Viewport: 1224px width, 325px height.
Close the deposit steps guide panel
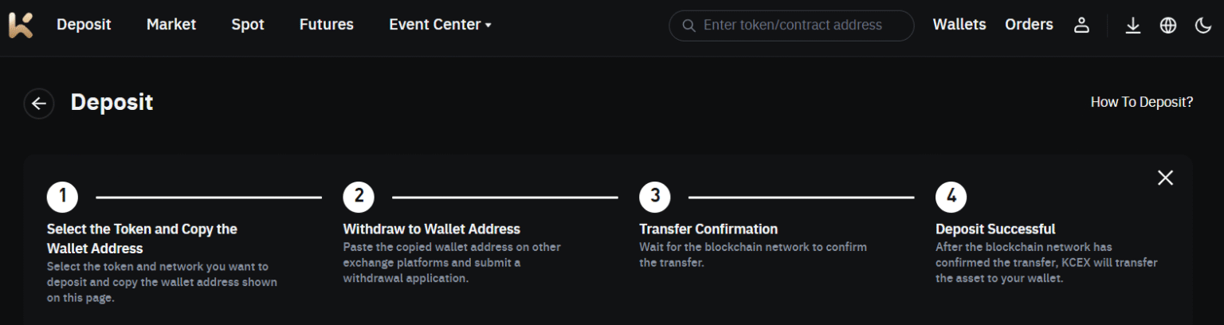[x=1165, y=178]
